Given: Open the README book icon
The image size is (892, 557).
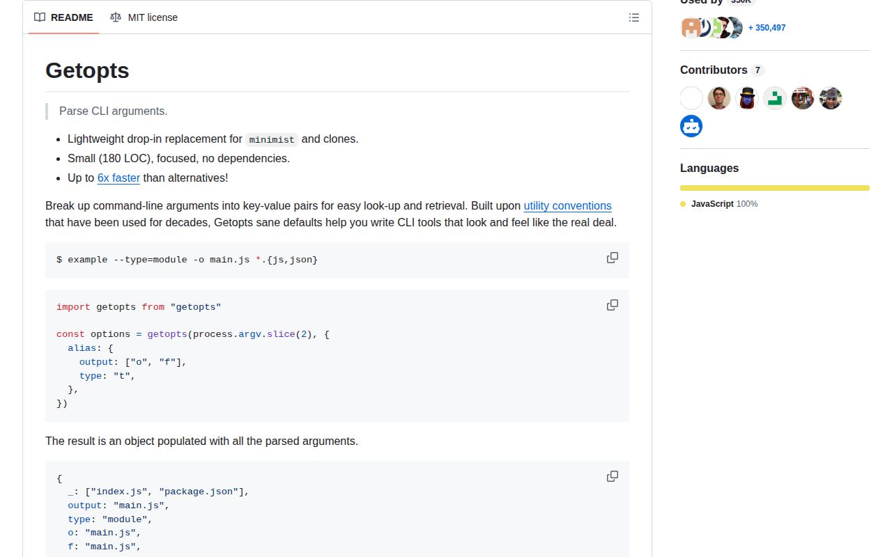Looking at the screenshot, I should pos(40,17).
